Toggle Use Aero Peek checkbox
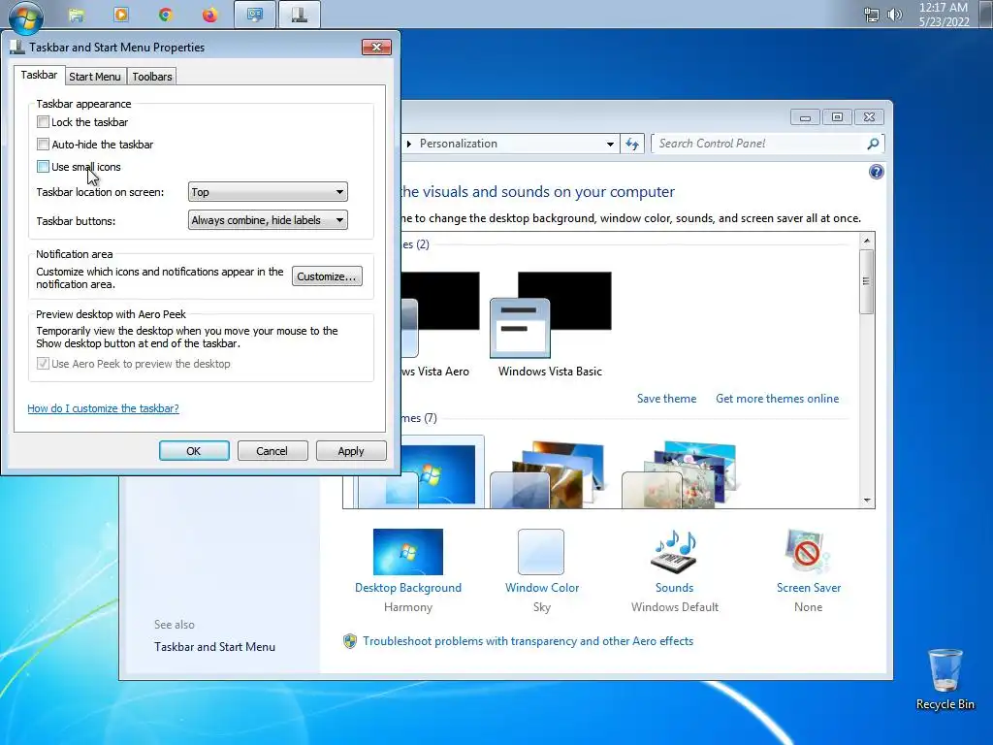The image size is (993, 745). click(x=43, y=364)
